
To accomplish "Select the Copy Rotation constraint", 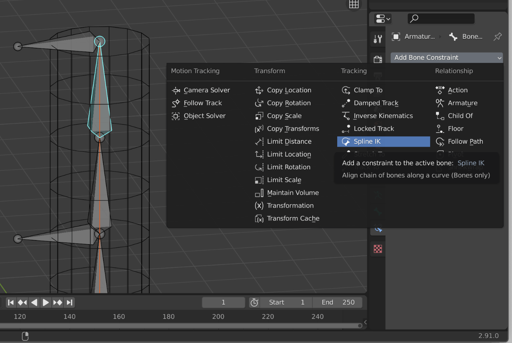I will (289, 103).
